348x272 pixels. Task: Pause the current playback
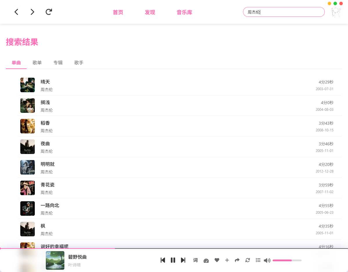point(173,260)
